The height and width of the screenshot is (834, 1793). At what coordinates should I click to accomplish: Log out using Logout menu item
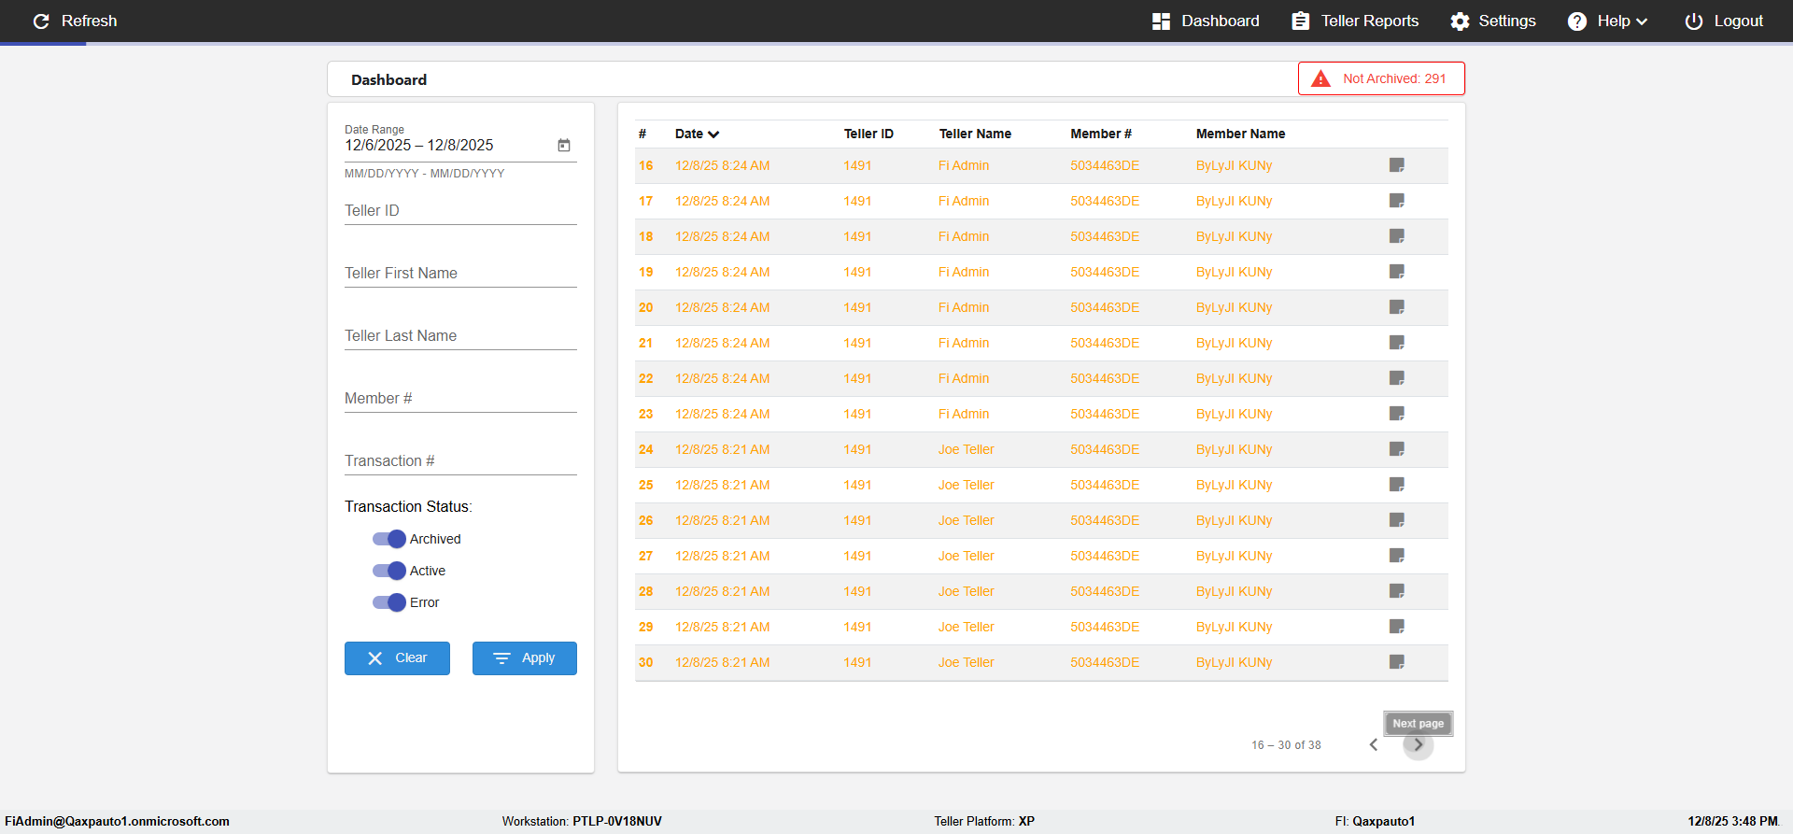(x=1724, y=21)
